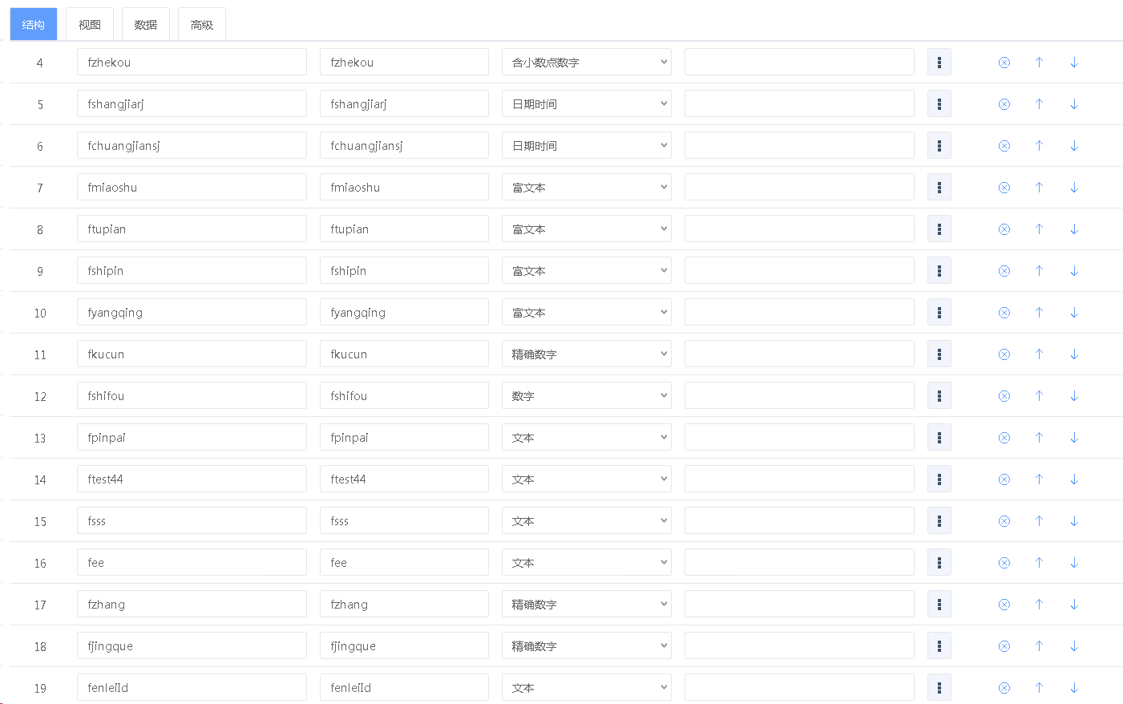Click the empty last input for fsss
The height and width of the screenshot is (704, 1123).
point(799,521)
